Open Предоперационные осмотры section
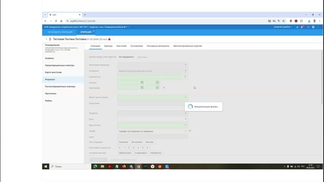This screenshot has height=182, width=324. coord(60,65)
